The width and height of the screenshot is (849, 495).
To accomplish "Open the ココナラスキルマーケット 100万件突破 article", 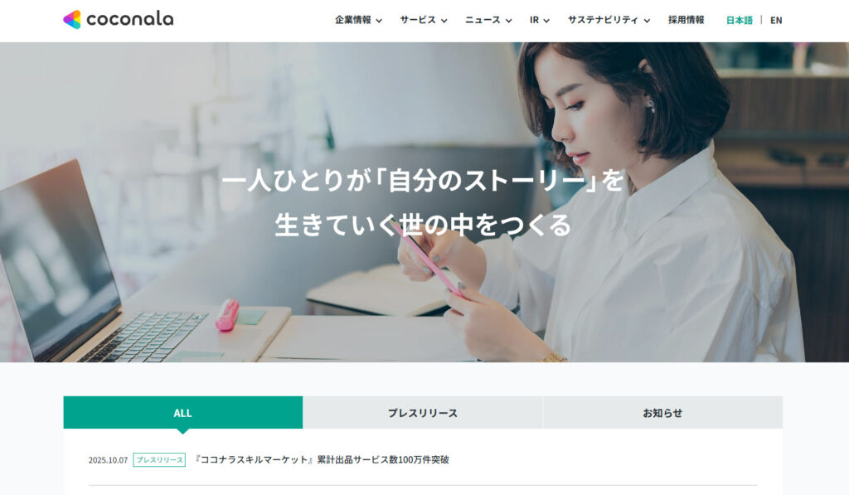I will [322, 460].
